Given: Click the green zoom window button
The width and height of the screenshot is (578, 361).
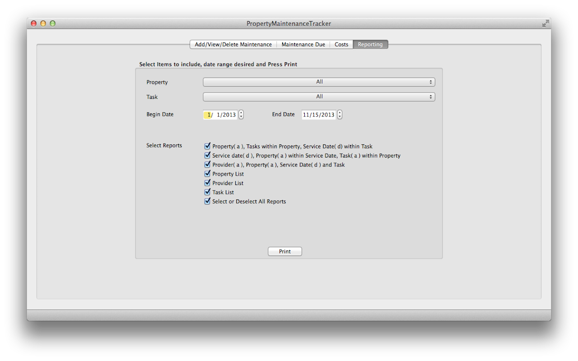Looking at the screenshot, I should coord(52,23).
